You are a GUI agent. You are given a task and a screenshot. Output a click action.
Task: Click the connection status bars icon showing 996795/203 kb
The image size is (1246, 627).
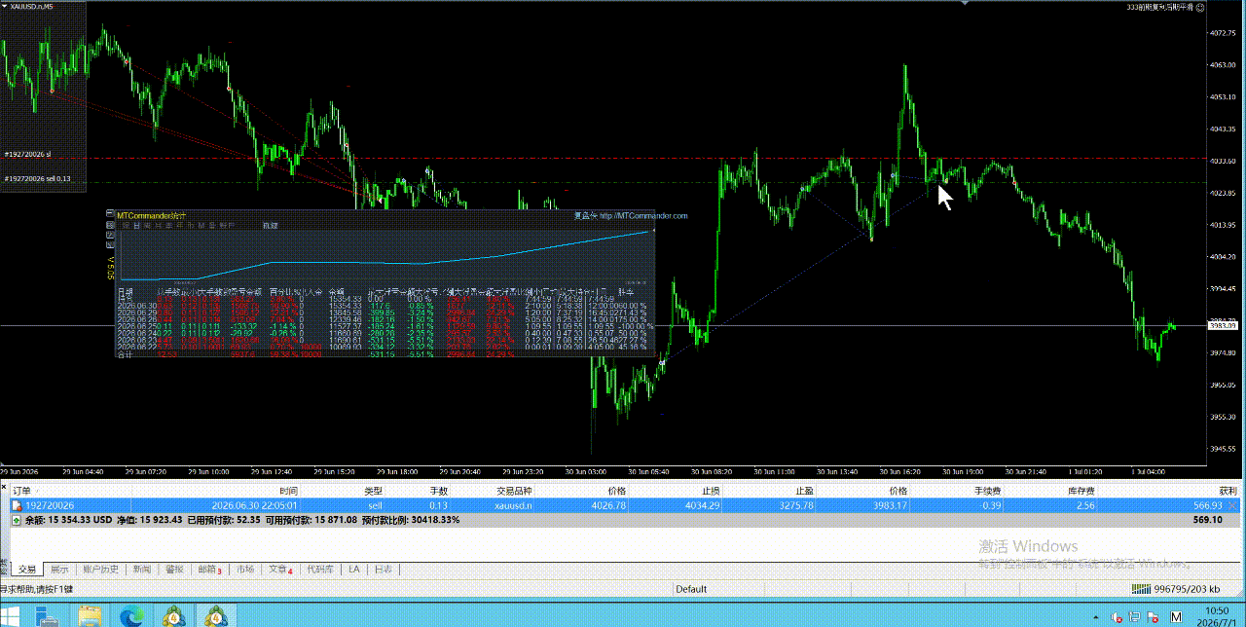coord(1143,589)
